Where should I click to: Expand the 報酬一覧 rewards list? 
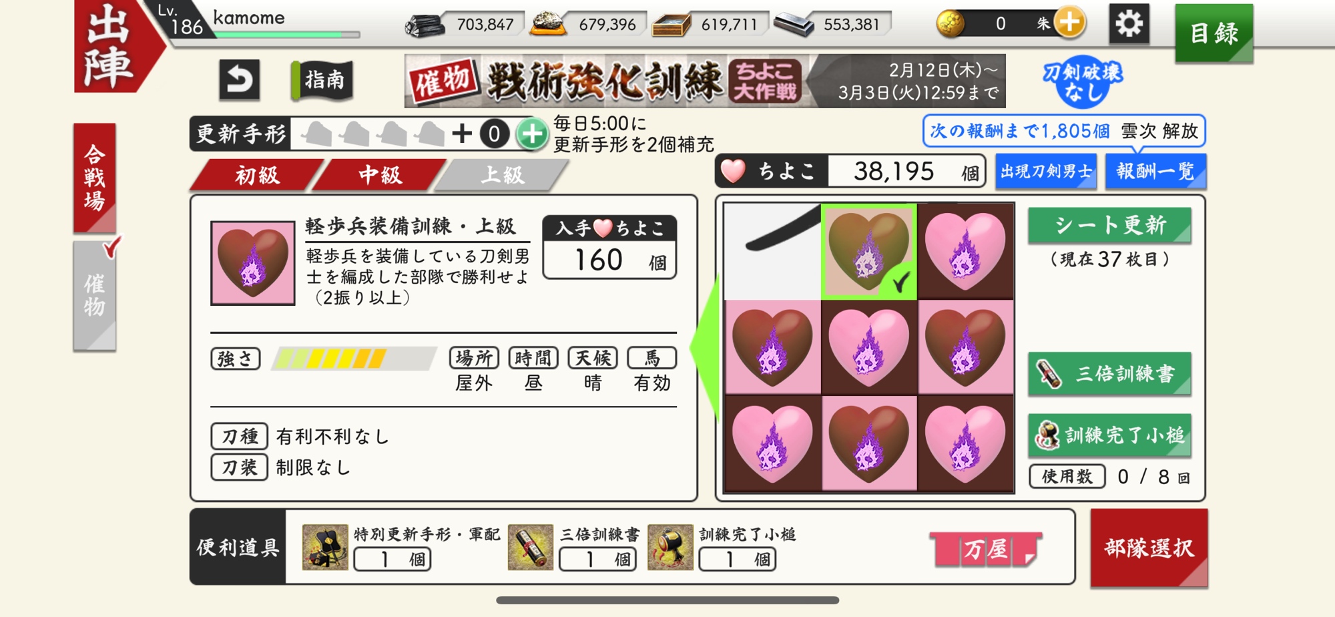coord(1155,172)
